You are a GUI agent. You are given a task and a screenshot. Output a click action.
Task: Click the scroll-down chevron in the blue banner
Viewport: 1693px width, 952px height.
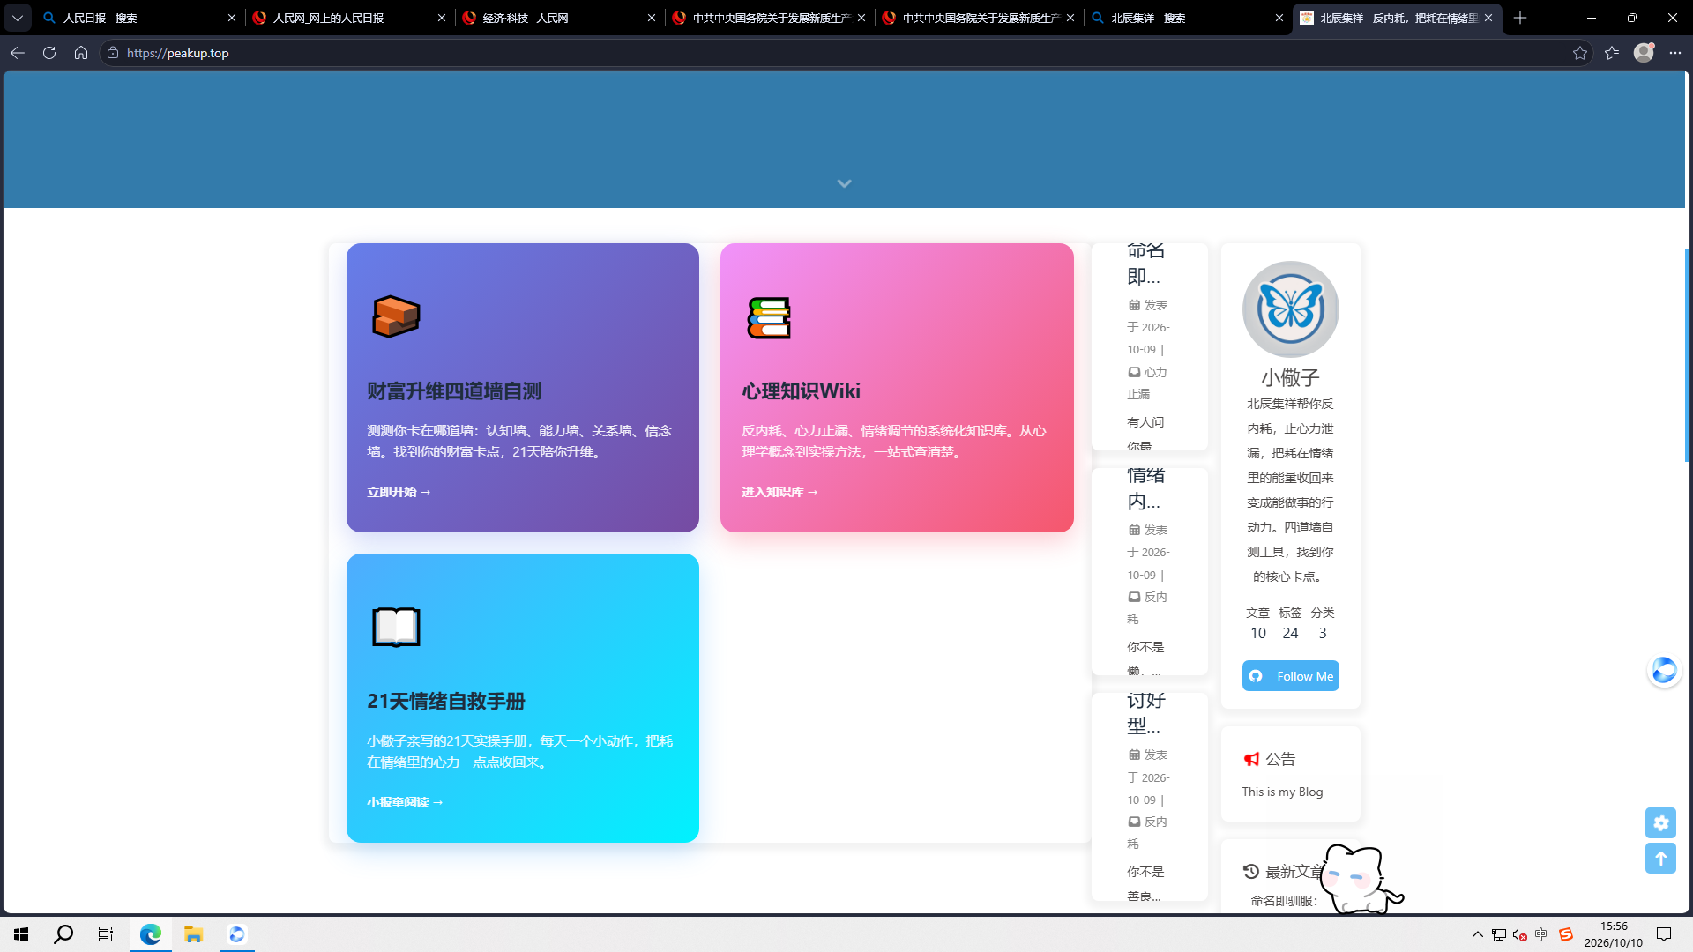(844, 183)
